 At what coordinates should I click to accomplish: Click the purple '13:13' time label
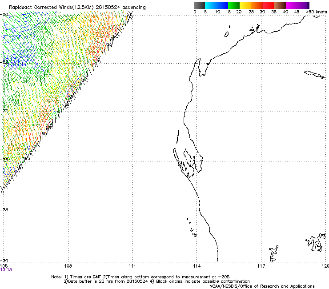[x=6, y=270]
